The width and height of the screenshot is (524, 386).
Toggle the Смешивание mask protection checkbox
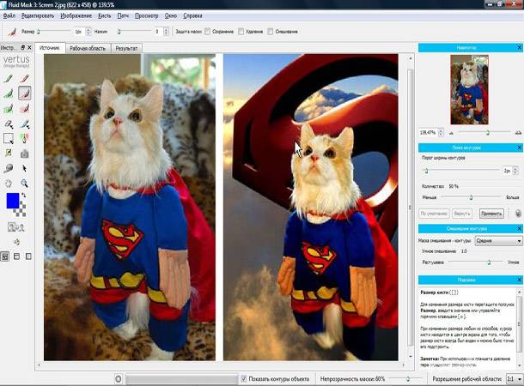tap(271, 32)
